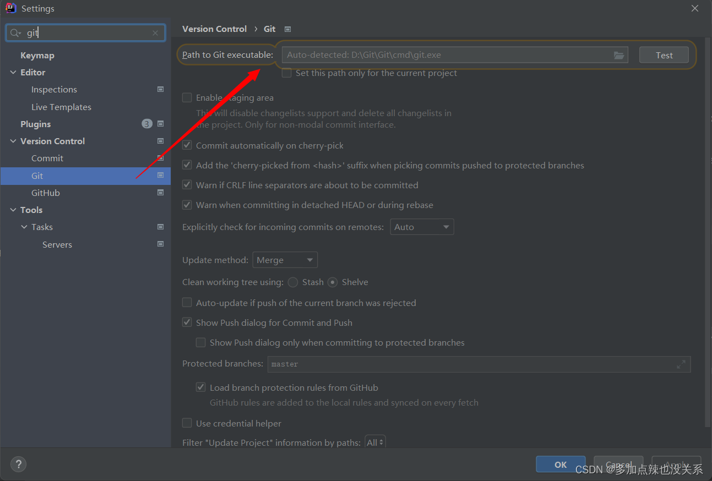Viewport: 712px width, 481px height.
Task: Toggle 'Set this path only for the current project'
Action: (x=286, y=73)
